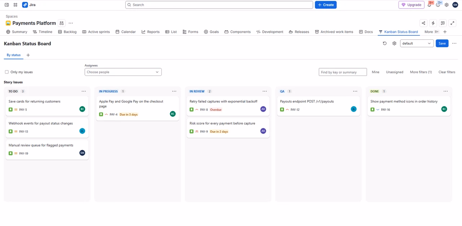Click the SM avatar on PAY-19 card
The height and width of the screenshot is (226, 462).
coord(82,153)
